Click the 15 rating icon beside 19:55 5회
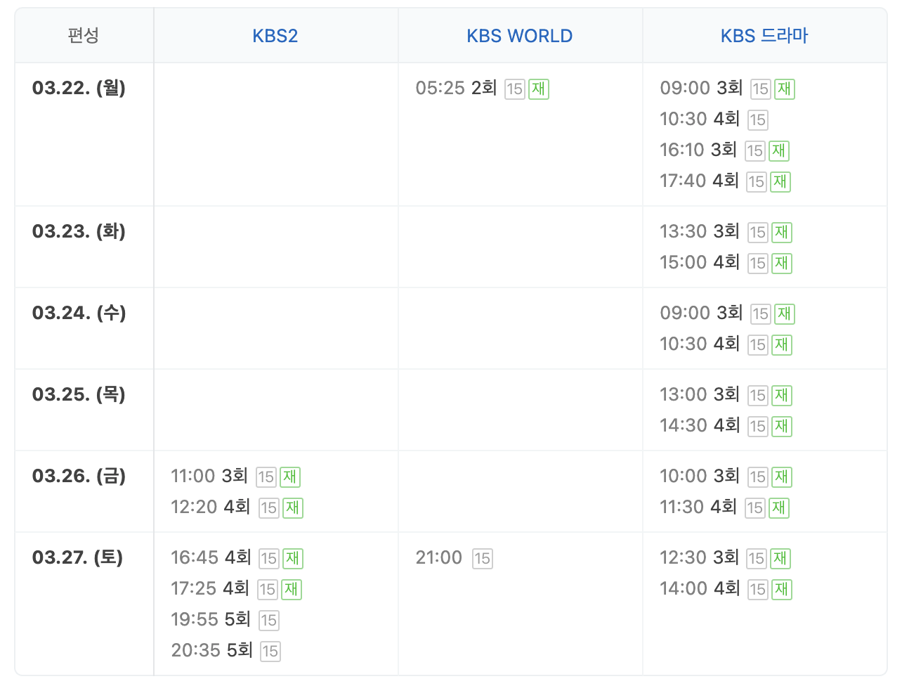 point(268,621)
